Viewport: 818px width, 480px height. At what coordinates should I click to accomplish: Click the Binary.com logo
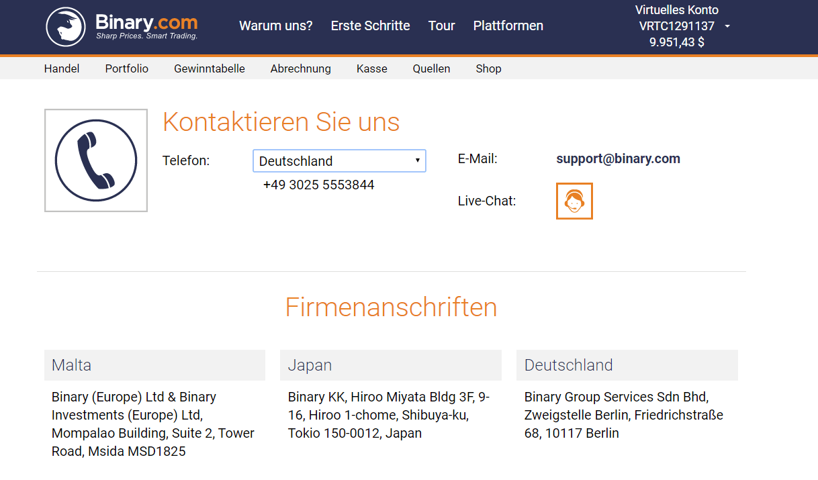pos(122,27)
